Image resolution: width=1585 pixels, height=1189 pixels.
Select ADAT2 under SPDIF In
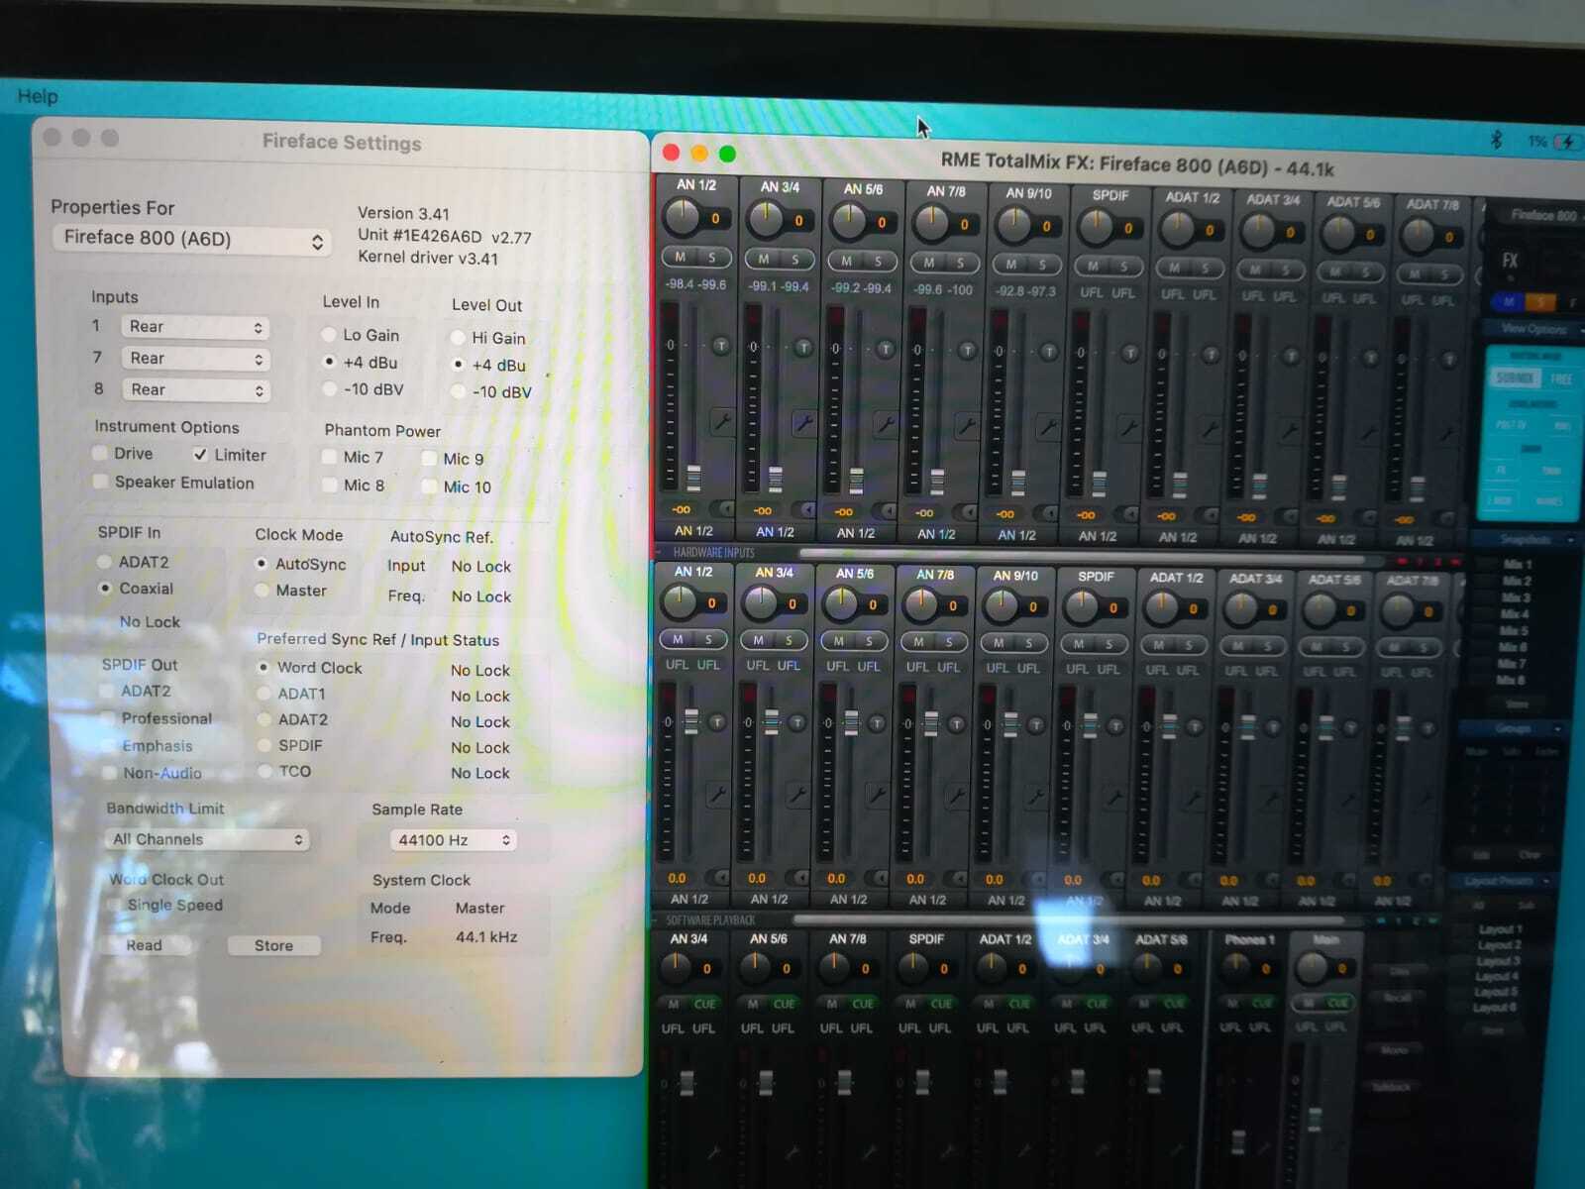[x=104, y=562]
